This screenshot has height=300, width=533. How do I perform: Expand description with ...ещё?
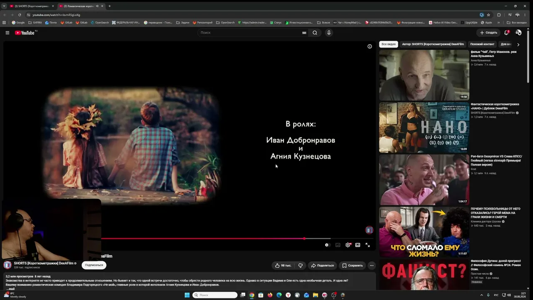point(10,288)
